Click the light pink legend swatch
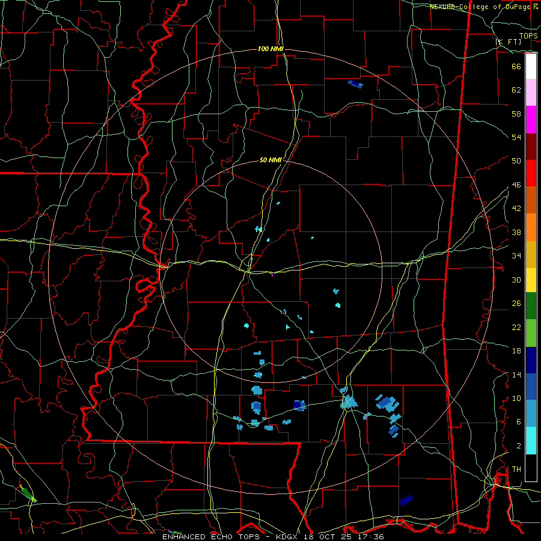The height and width of the screenshot is (541, 541). (x=531, y=93)
